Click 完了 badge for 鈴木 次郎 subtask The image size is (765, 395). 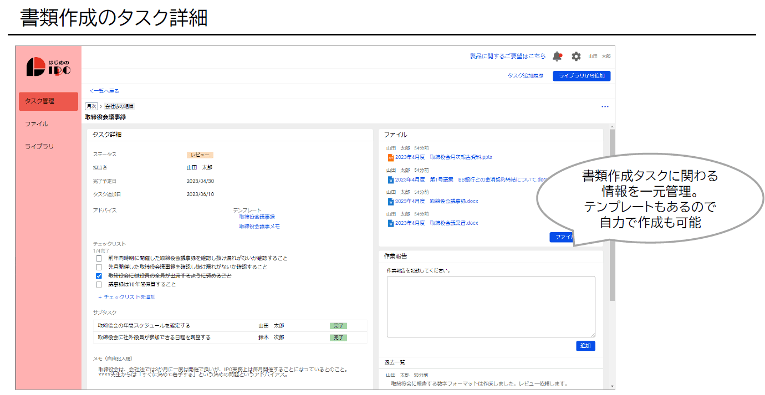click(x=338, y=337)
